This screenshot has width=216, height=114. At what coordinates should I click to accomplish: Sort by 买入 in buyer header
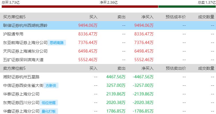click(93, 17)
